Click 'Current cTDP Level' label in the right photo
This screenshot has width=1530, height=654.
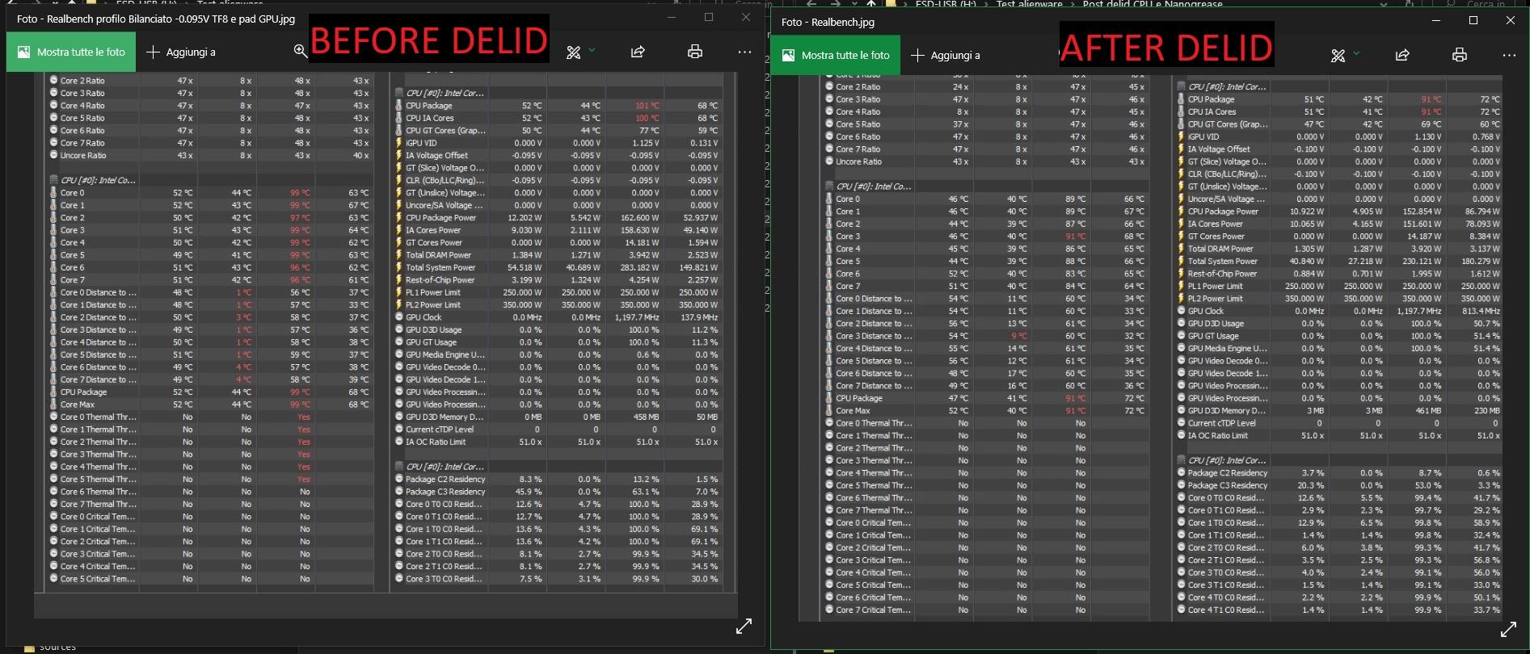pyautogui.click(x=1222, y=423)
